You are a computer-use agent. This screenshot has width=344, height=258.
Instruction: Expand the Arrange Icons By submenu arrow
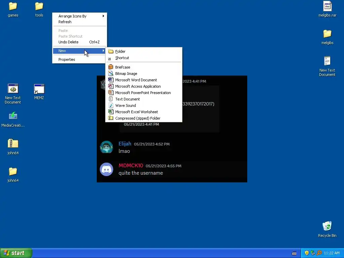pyautogui.click(x=103, y=16)
